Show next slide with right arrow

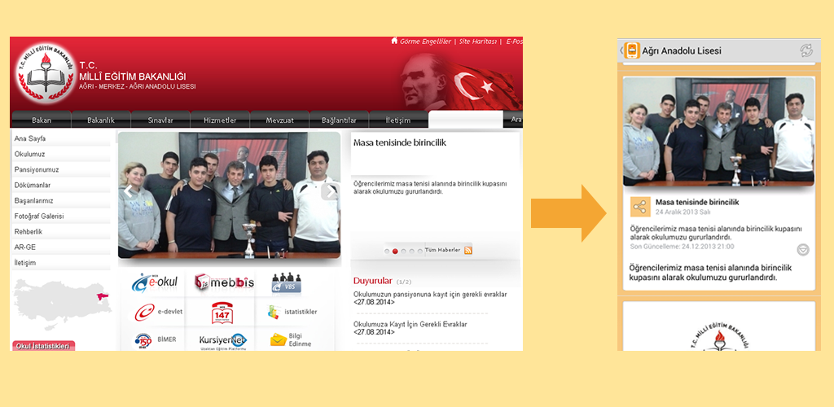(330, 192)
